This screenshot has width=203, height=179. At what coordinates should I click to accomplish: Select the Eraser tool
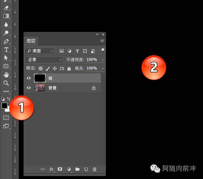6,8
